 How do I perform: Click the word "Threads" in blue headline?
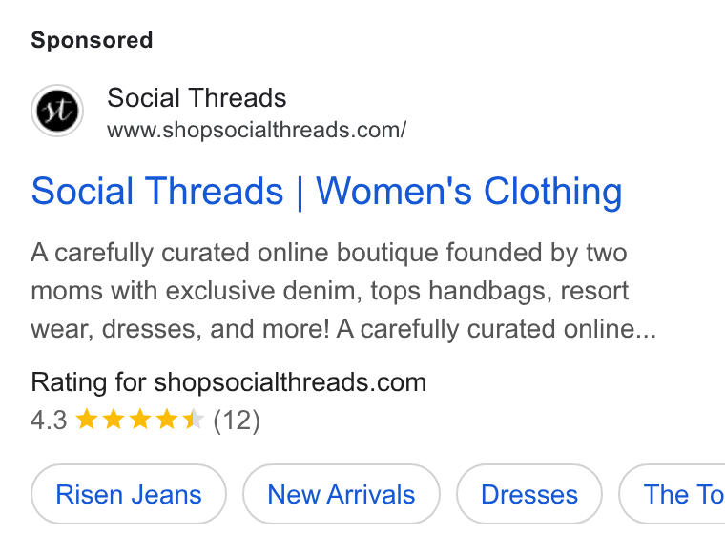click(x=215, y=192)
